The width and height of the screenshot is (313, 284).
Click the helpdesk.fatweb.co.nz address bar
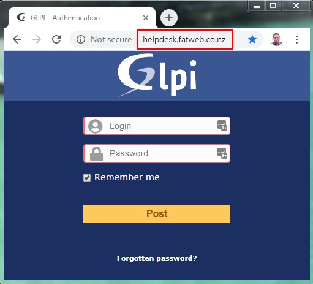pyautogui.click(x=184, y=39)
